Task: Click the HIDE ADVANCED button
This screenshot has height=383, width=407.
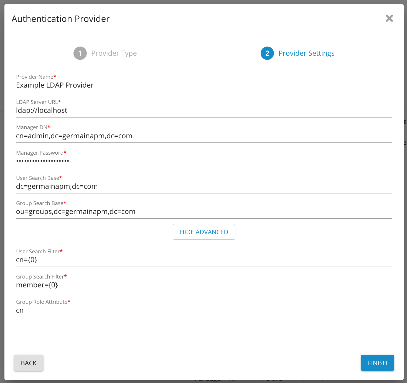Action: [204, 232]
